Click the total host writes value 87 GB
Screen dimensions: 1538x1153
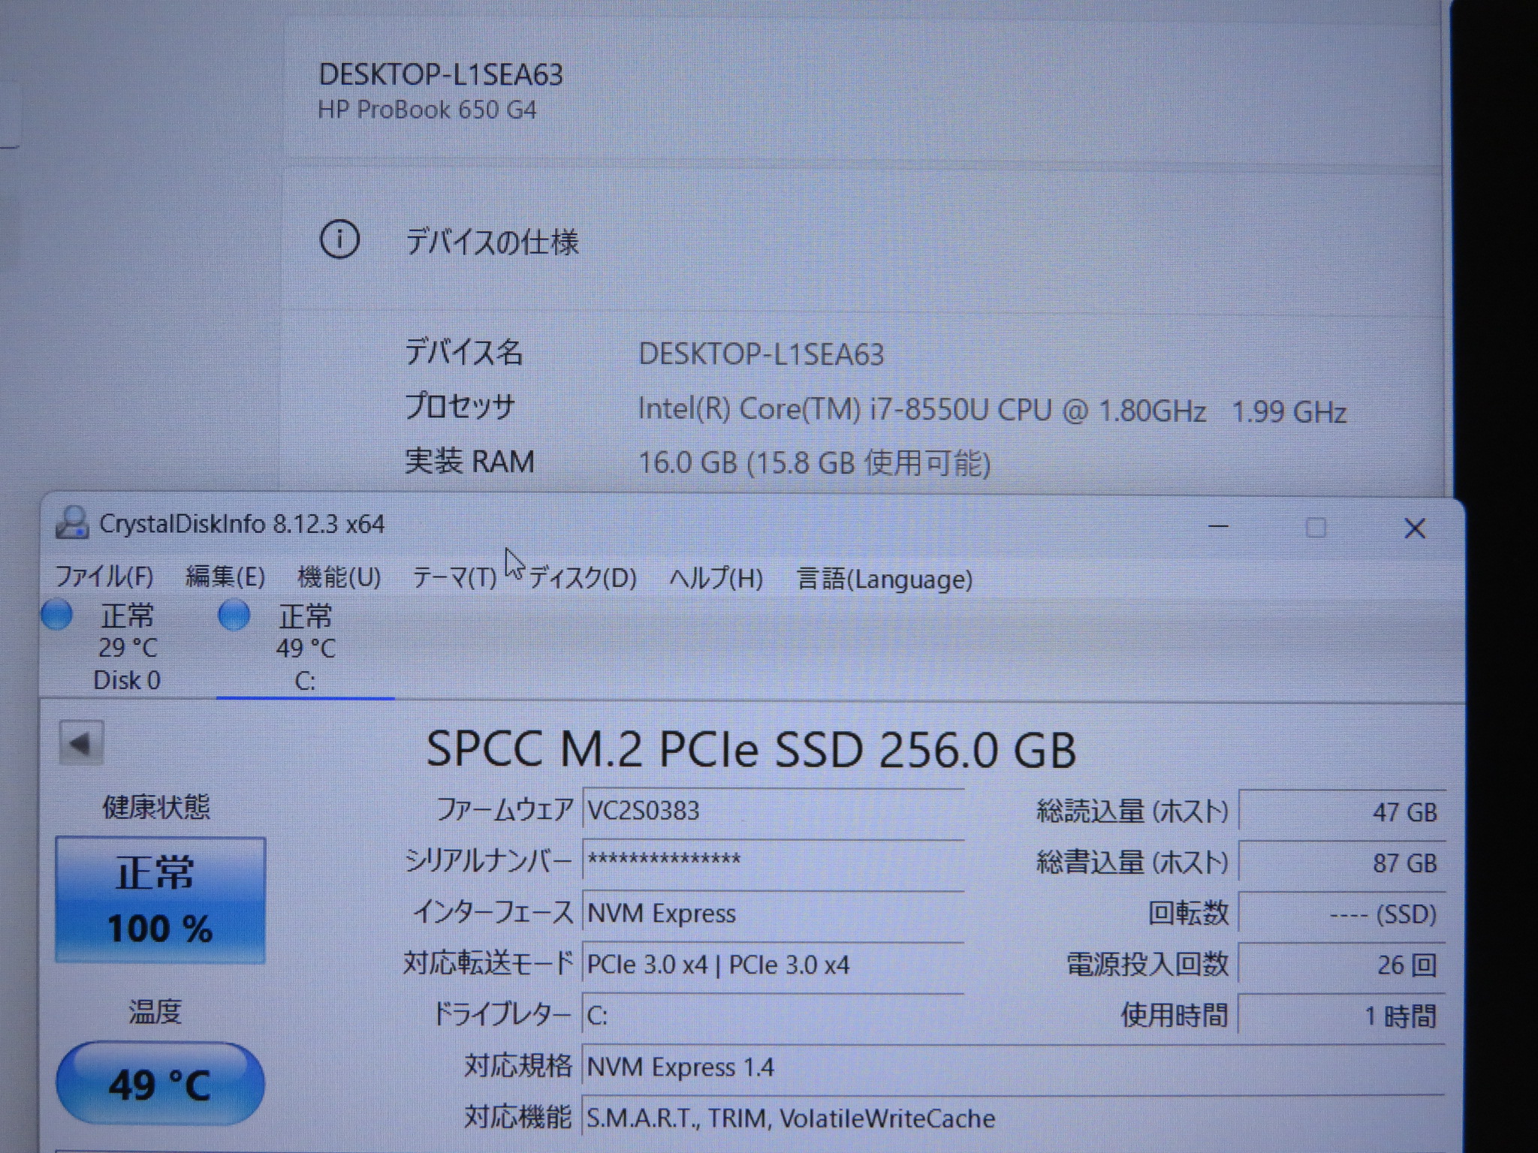click(x=1341, y=862)
